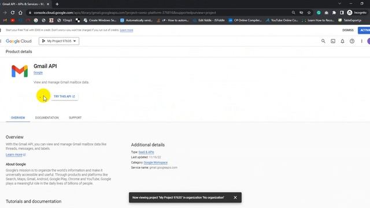This screenshot has height=208, width=370.
Task: Open the TableExport.js bookmark
Action: [x=350, y=21]
